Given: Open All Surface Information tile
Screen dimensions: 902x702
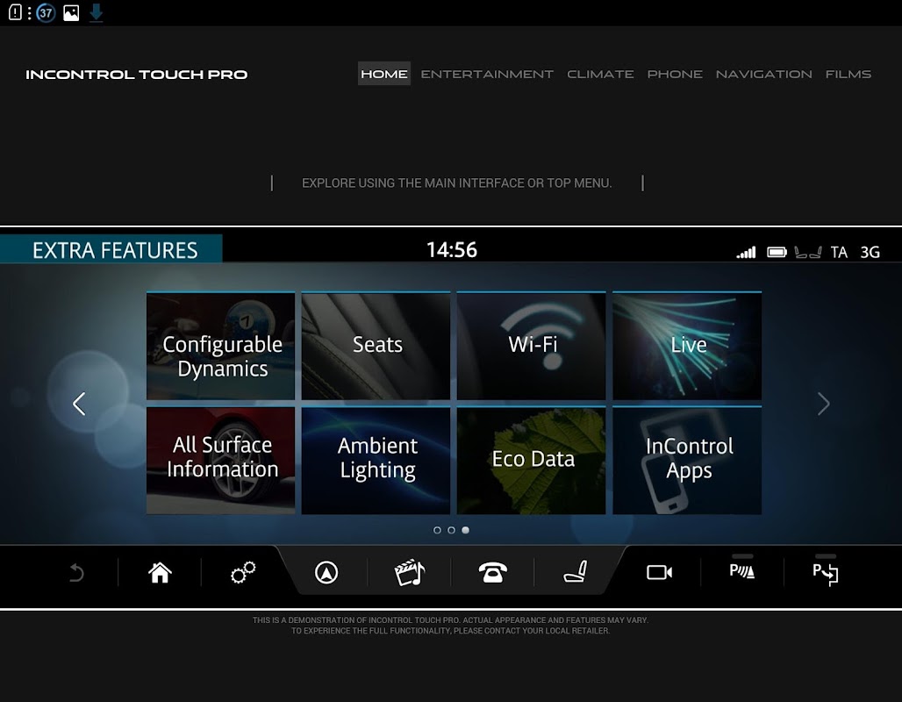Looking at the screenshot, I should click(x=221, y=461).
